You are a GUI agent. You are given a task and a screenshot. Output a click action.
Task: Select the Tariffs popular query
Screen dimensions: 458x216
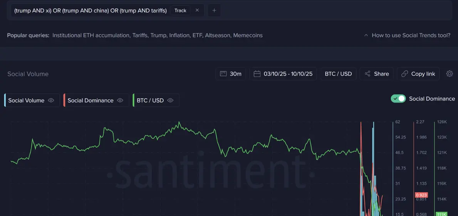click(140, 35)
